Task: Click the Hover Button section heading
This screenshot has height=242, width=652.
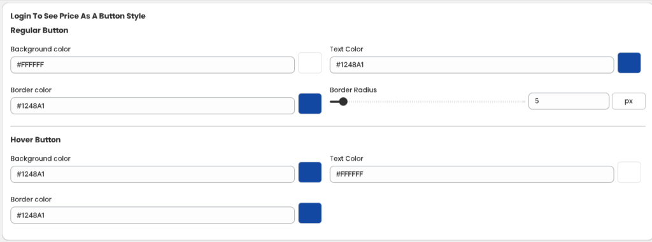Action: tap(36, 140)
